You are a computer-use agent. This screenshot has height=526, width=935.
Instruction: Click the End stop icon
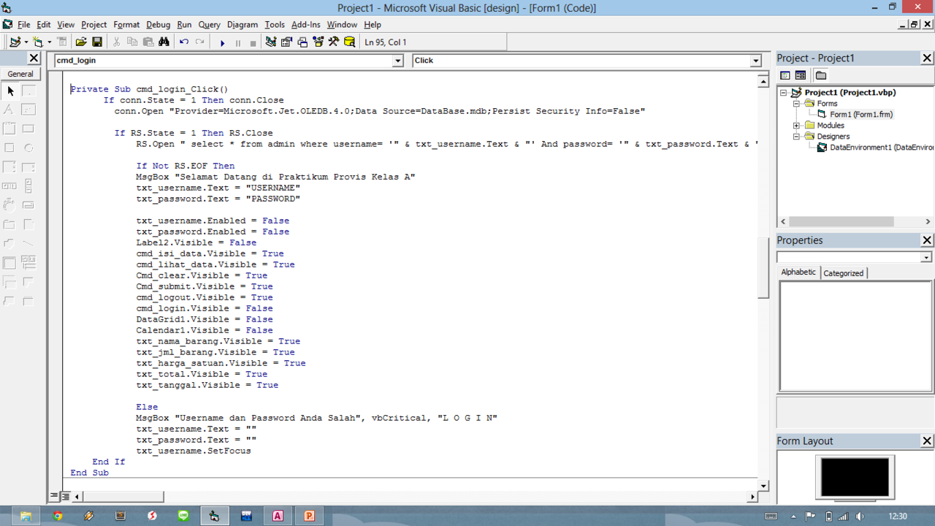coord(253,42)
